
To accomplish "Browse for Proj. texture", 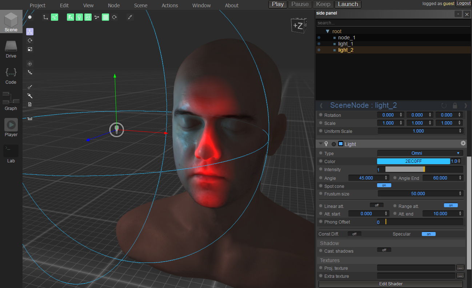I will [460, 268].
